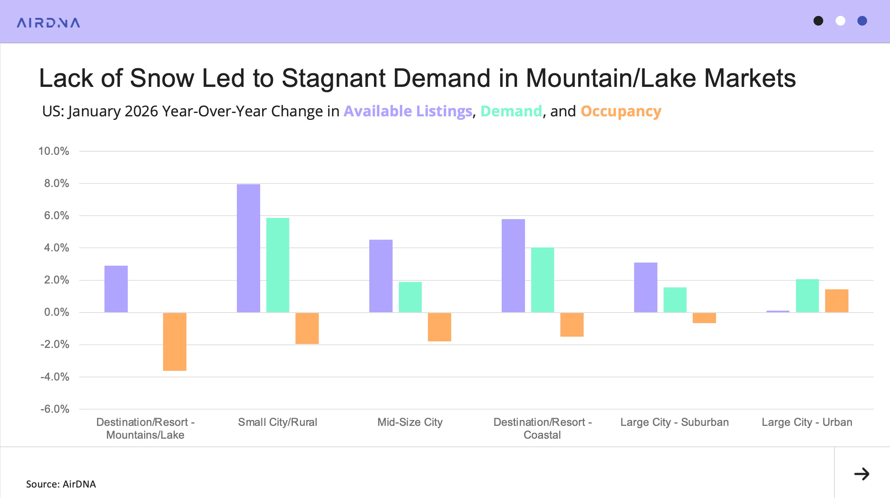Screen dimensions: 890x498
Task: Click the 4.0% y-axis label
Action: (x=57, y=247)
